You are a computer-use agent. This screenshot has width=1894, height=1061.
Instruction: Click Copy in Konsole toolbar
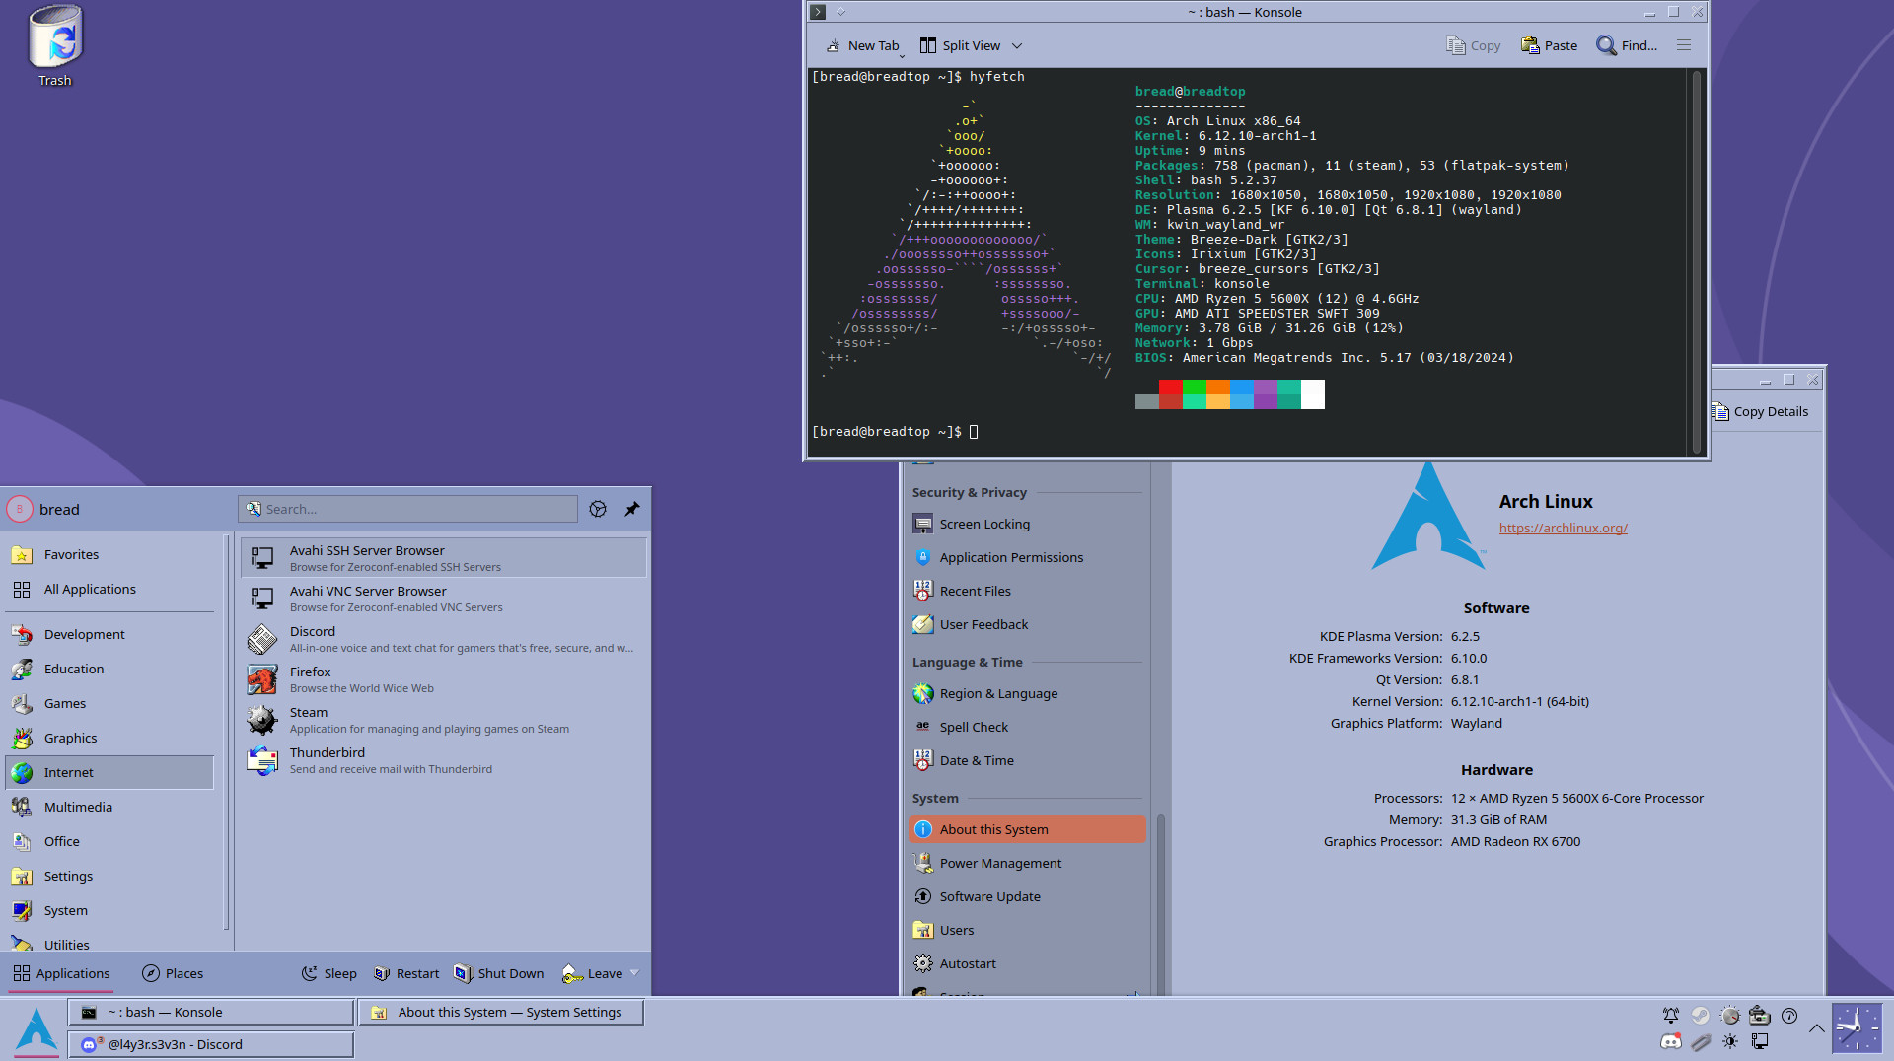pyautogui.click(x=1473, y=45)
